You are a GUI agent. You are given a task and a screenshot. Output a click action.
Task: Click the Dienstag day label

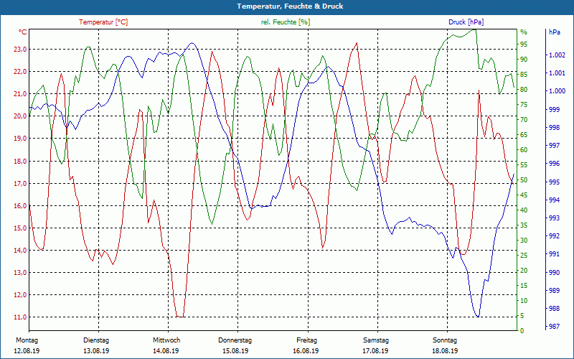(x=96, y=340)
